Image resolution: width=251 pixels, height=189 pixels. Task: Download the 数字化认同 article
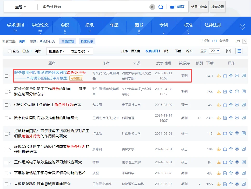pos(219,118)
